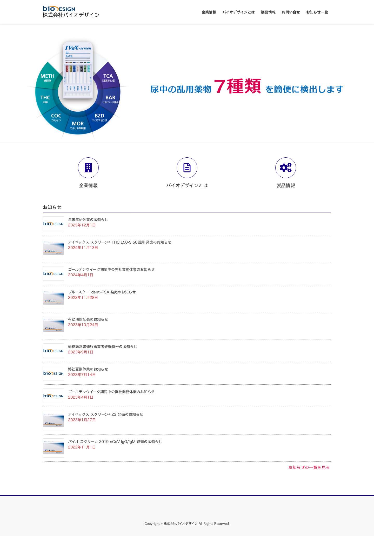Click the thumbnail beside スクリーン Z3 announcement

[54, 421]
